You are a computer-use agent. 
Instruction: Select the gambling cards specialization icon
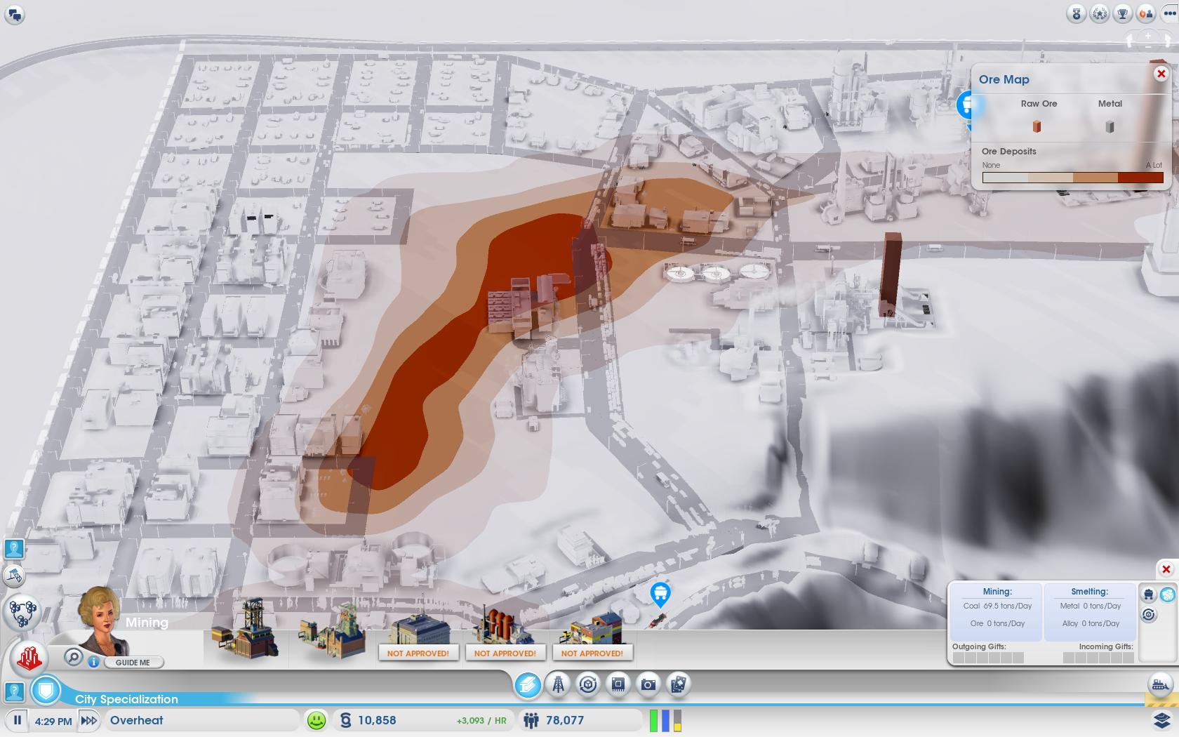pyautogui.click(x=678, y=684)
